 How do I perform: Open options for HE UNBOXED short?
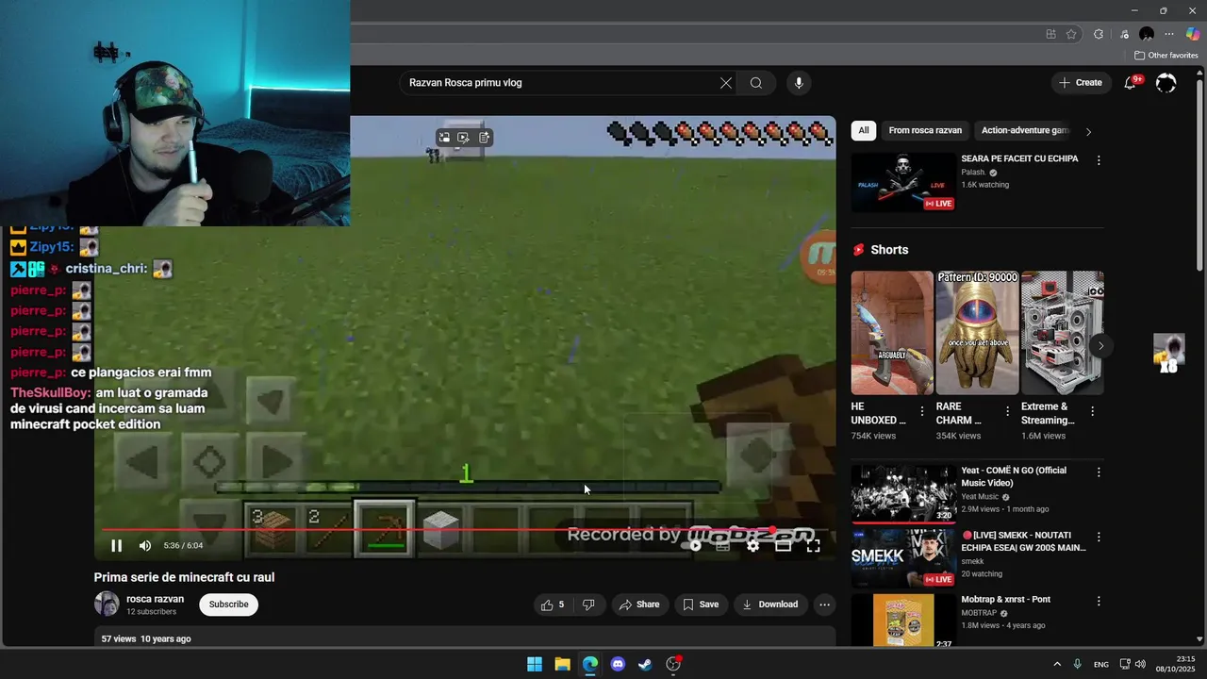click(922, 411)
